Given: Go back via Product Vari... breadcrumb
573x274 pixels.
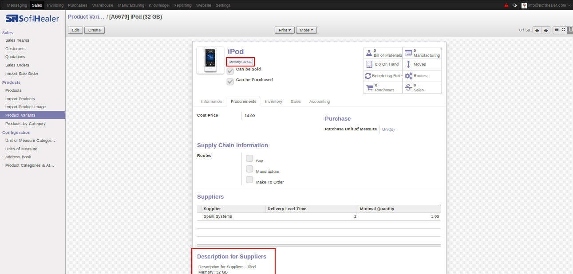Looking at the screenshot, I should (x=86, y=17).
